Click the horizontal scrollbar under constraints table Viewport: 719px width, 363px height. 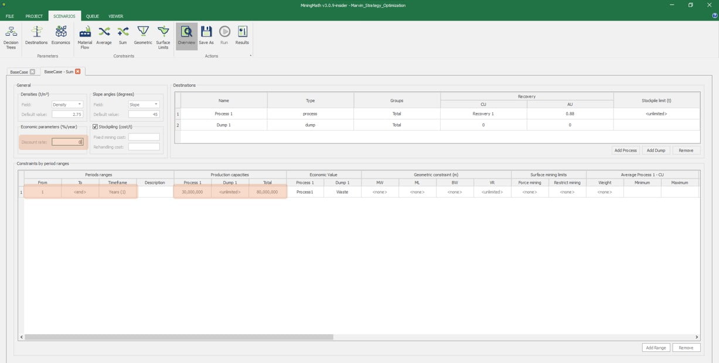179,337
